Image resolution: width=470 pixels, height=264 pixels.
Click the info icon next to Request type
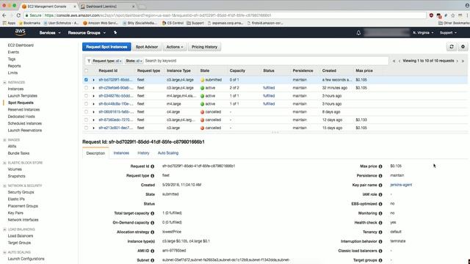coord(152,176)
